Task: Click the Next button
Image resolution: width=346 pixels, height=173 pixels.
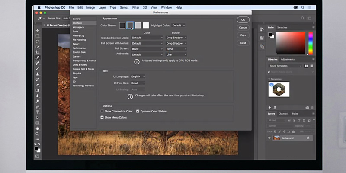Action: (243, 43)
